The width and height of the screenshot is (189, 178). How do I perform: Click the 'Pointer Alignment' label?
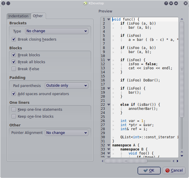27,133
